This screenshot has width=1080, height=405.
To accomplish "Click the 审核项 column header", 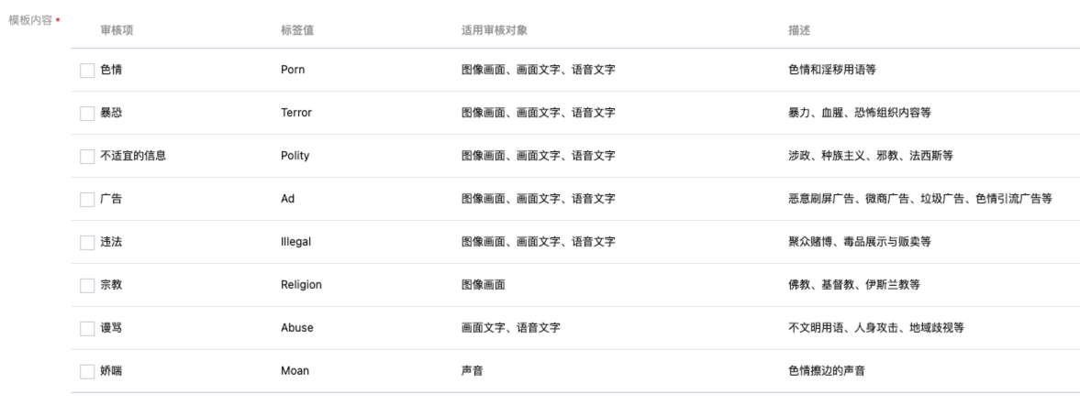I will 117,31.
